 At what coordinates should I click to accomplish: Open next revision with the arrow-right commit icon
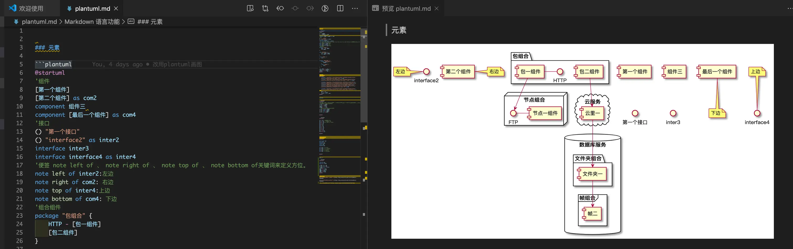tap(310, 8)
